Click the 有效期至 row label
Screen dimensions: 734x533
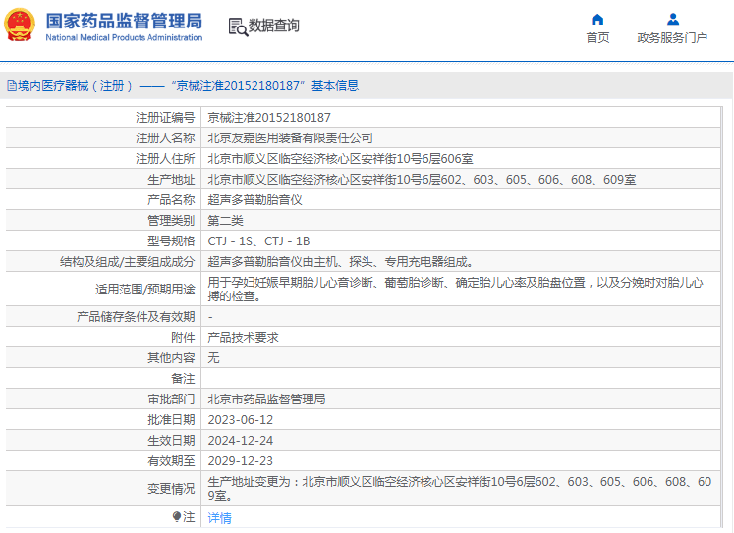click(x=171, y=461)
